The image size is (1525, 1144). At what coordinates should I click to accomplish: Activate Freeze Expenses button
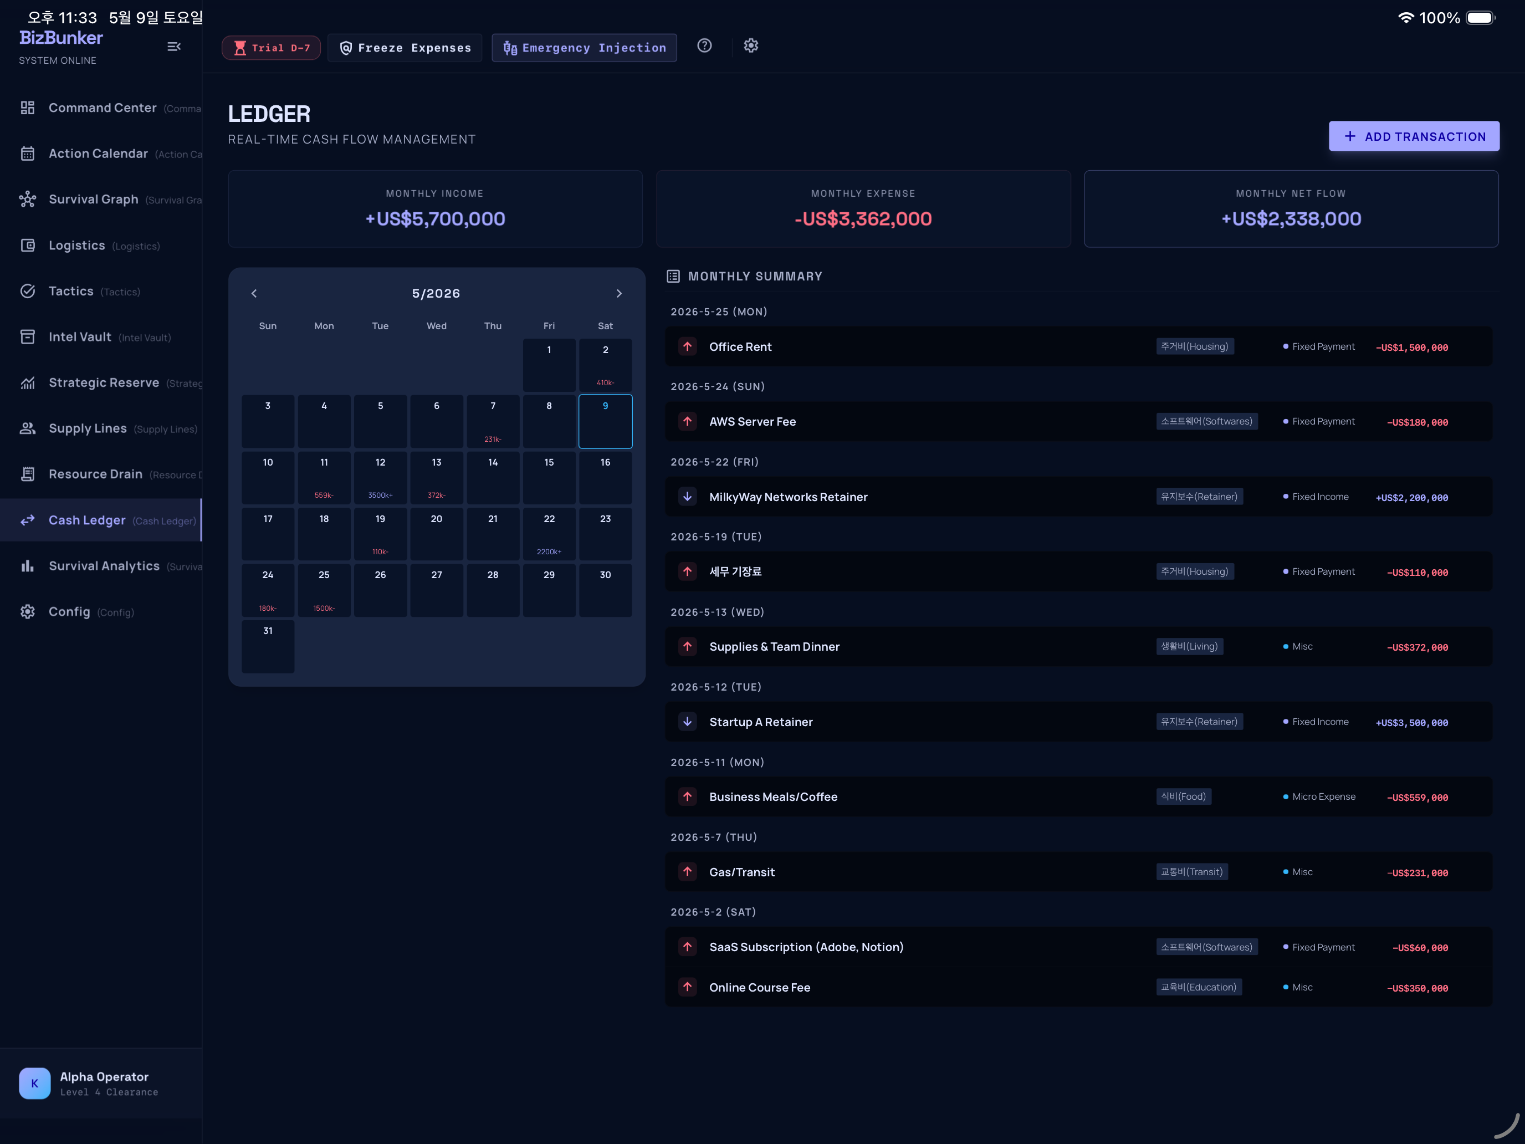406,48
